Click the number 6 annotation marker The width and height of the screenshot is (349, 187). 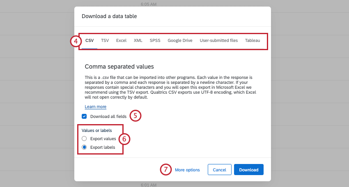(x=124, y=139)
